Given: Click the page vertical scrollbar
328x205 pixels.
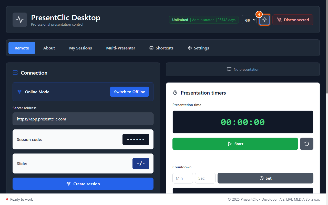Looking at the screenshot, I should [327, 46].
